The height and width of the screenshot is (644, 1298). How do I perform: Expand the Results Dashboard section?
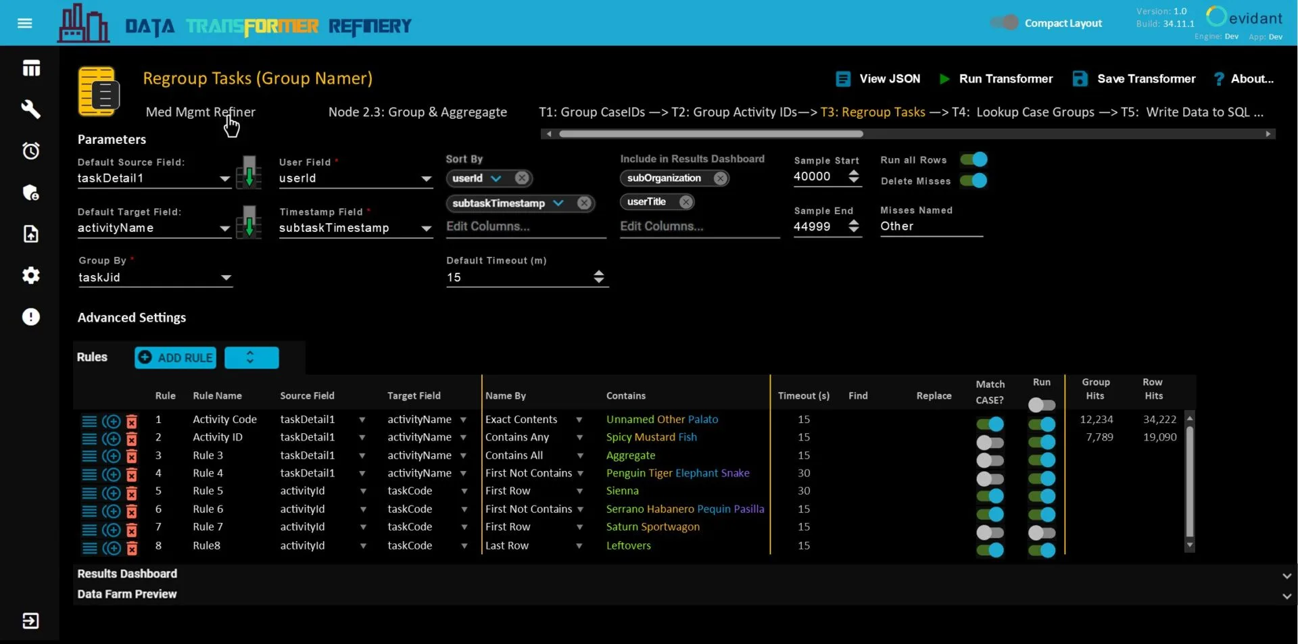[1287, 576]
